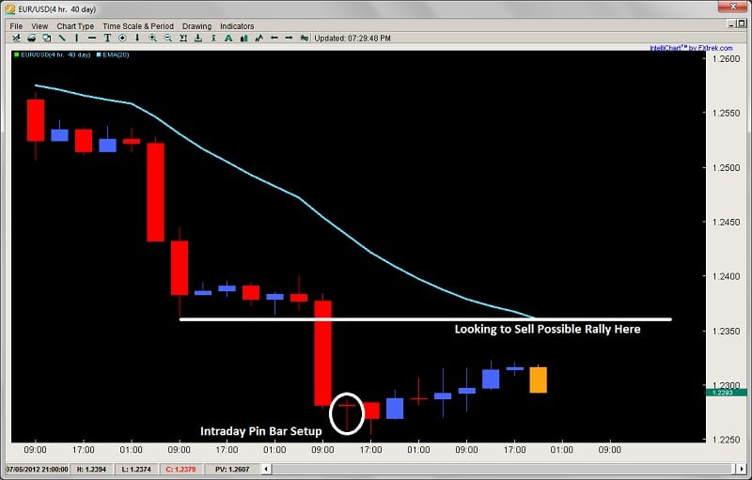
Task: Select the down arrow marker tool
Action: pyautogui.click(x=137, y=38)
